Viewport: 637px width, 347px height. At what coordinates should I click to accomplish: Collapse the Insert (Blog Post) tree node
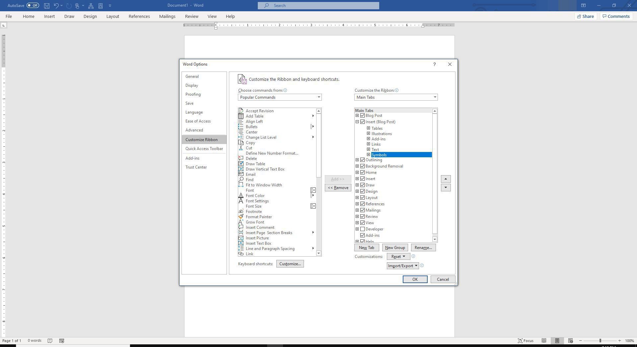click(357, 122)
